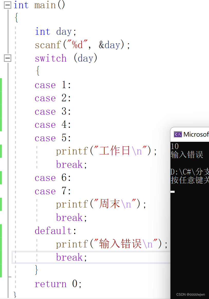209x299 pixels.
Task: Click the output line showing 输入错误
Action: coord(187,155)
